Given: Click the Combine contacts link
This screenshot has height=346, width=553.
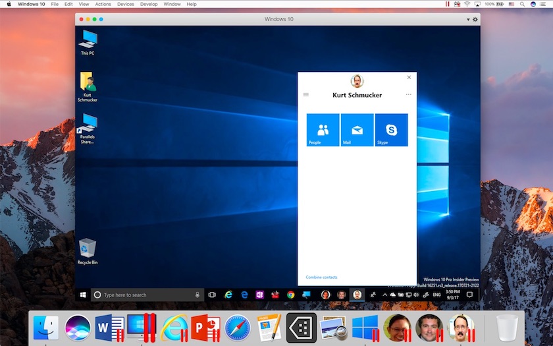Looking at the screenshot, I should (x=321, y=277).
